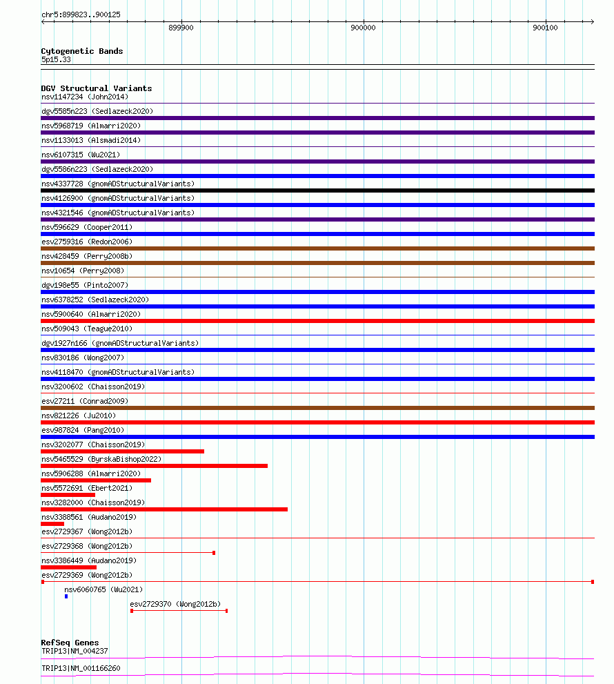Click the 5p15.33 cytogenetic band label
This screenshot has width=614, height=684.
(56, 60)
